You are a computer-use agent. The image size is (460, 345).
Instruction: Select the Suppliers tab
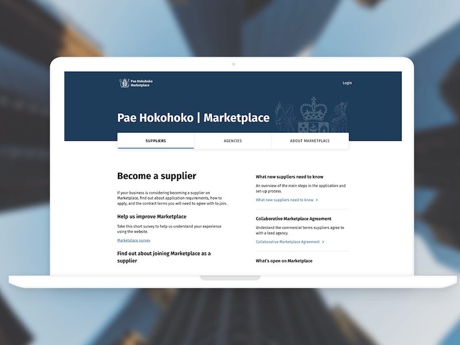click(156, 141)
